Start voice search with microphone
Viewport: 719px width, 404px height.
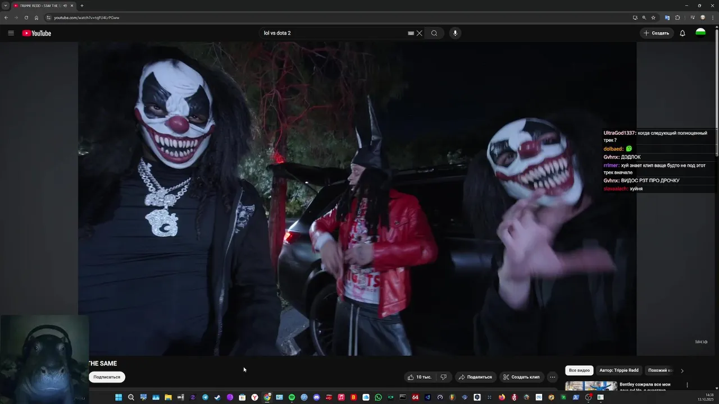tap(455, 33)
